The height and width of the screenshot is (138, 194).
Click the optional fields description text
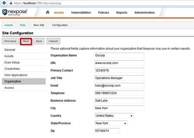point(120,49)
